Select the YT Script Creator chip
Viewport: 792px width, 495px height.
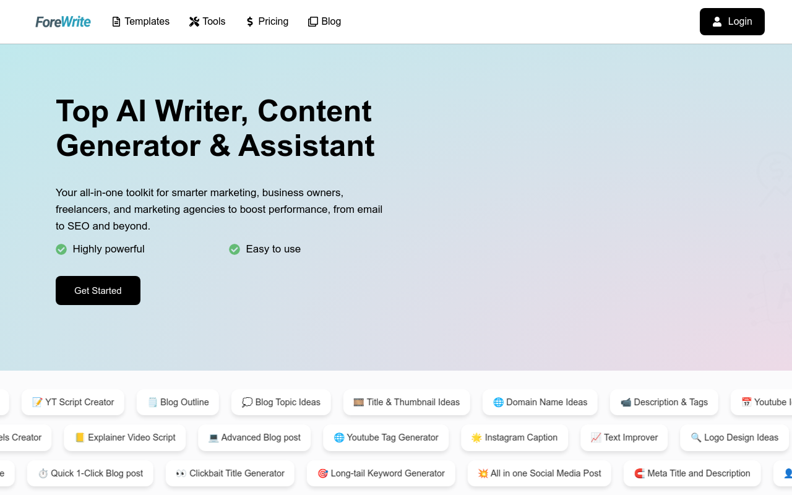[73, 402]
